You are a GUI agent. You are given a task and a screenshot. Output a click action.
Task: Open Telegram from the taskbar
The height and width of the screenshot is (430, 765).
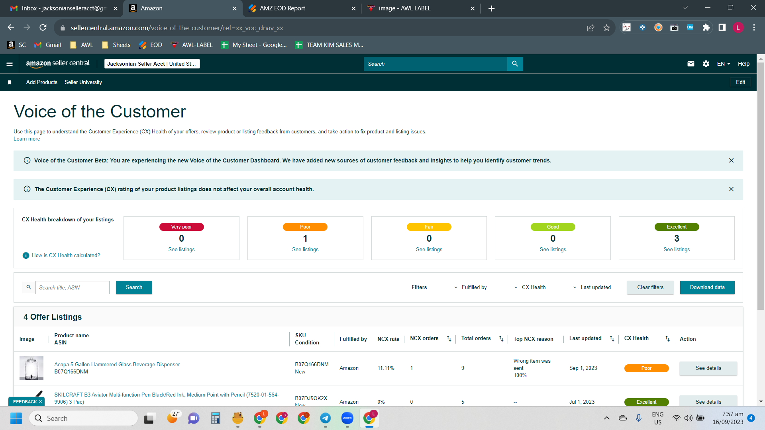click(326, 418)
